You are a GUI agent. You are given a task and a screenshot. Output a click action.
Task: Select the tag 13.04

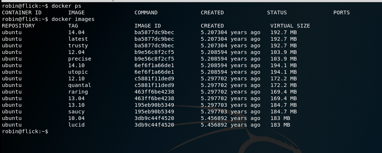[x=76, y=98]
